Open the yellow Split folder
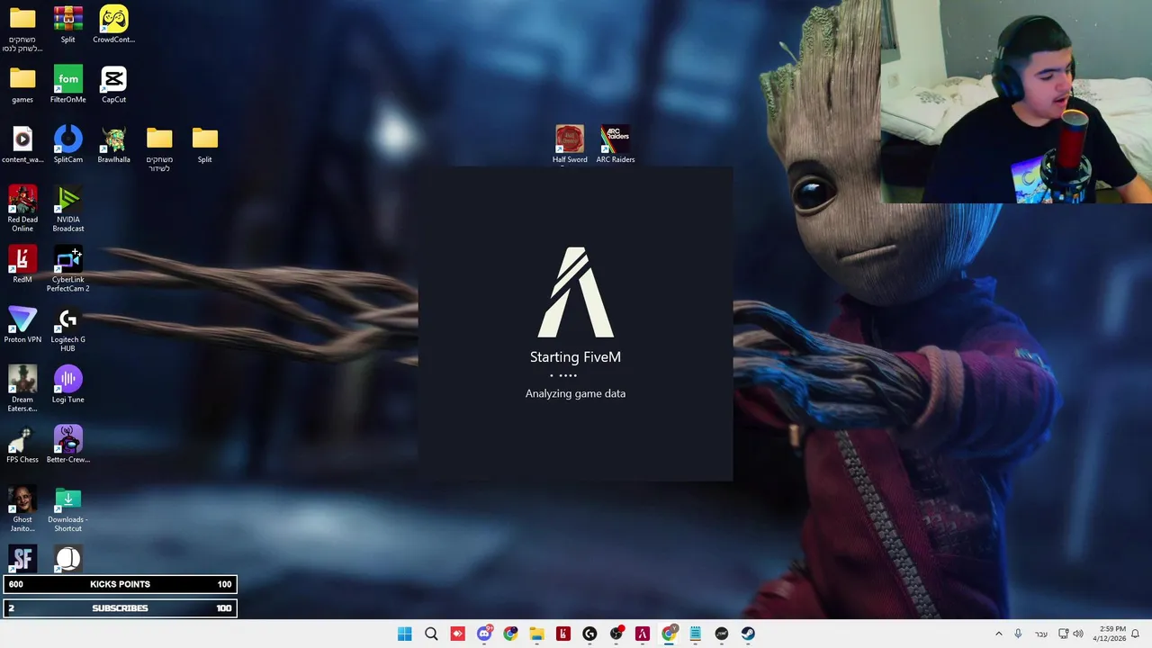The image size is (1152, 648). 204,145
